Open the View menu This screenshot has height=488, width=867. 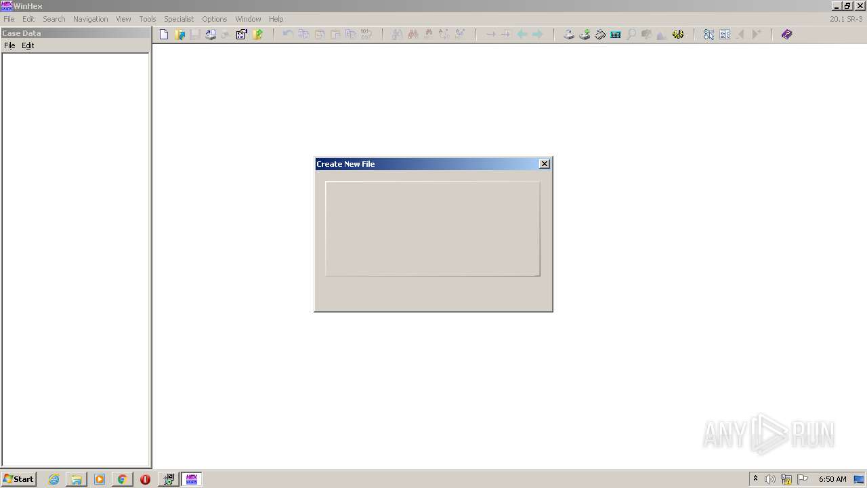coord(123,19)
